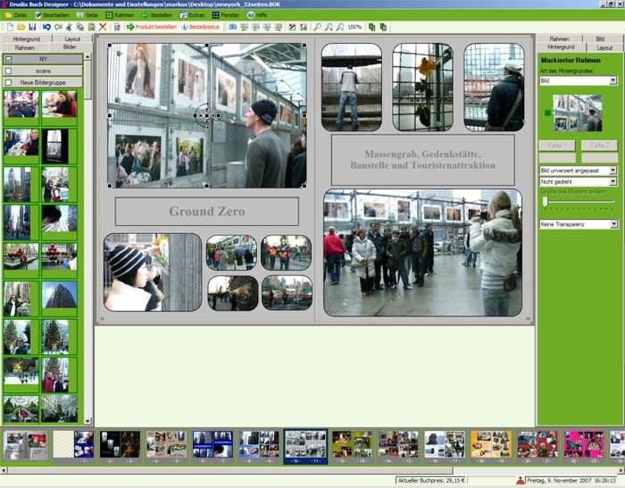Click the background preview image in right panel
The image size is (625, 488).
point(578,113)
